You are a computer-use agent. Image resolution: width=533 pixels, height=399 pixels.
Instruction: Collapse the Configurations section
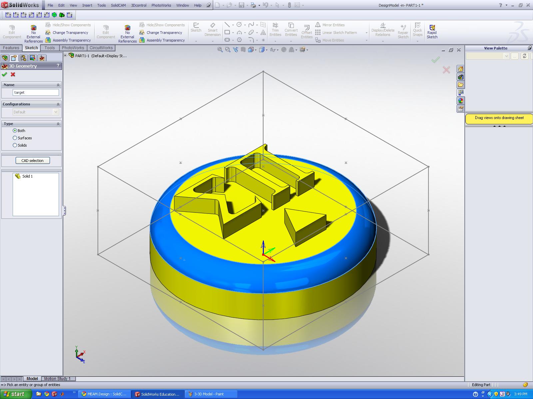pyautogui.click(x=58, y=104)
